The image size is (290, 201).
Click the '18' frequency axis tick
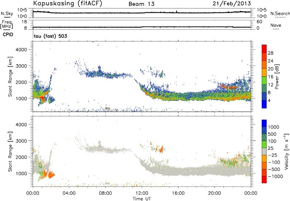pos(24,22)
